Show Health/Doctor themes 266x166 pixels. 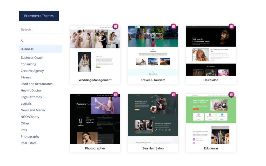coord(31,90)
